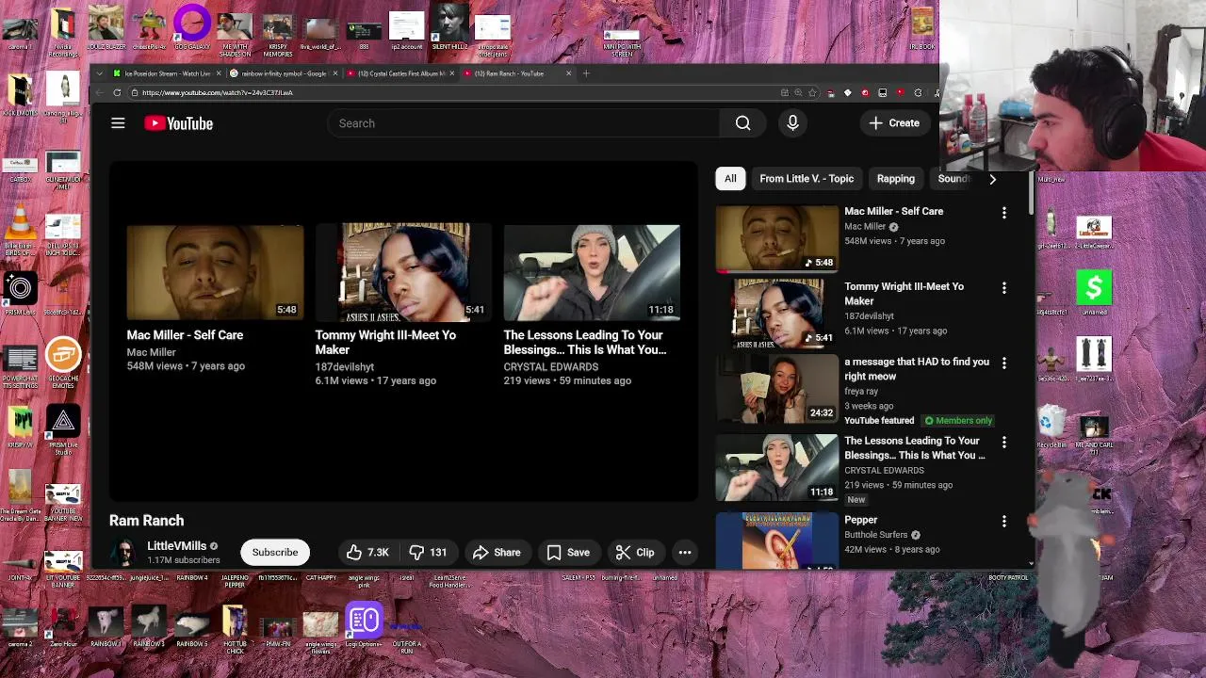Open options menu for sidebar Tommy Wright video
The image size is (1206, 678).
tap(1003, 288)
